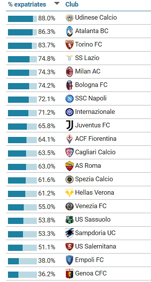Click the Genoa CFC crest icon
The image size is (151, 282).
click(69, 274)
